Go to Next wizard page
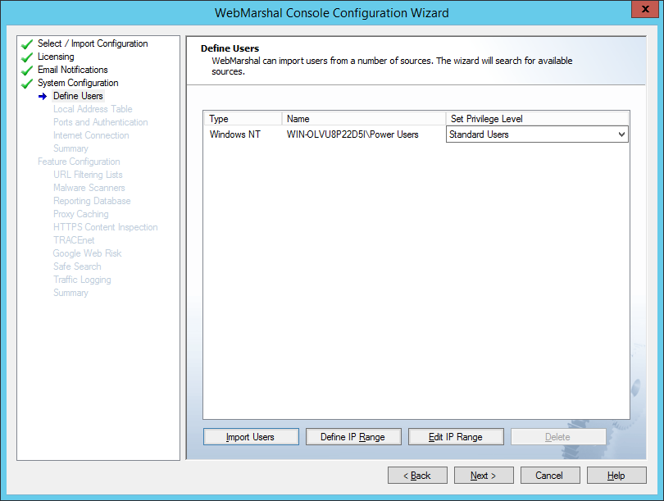This screenshot has width=664, height=501. [x=485, y=476]
